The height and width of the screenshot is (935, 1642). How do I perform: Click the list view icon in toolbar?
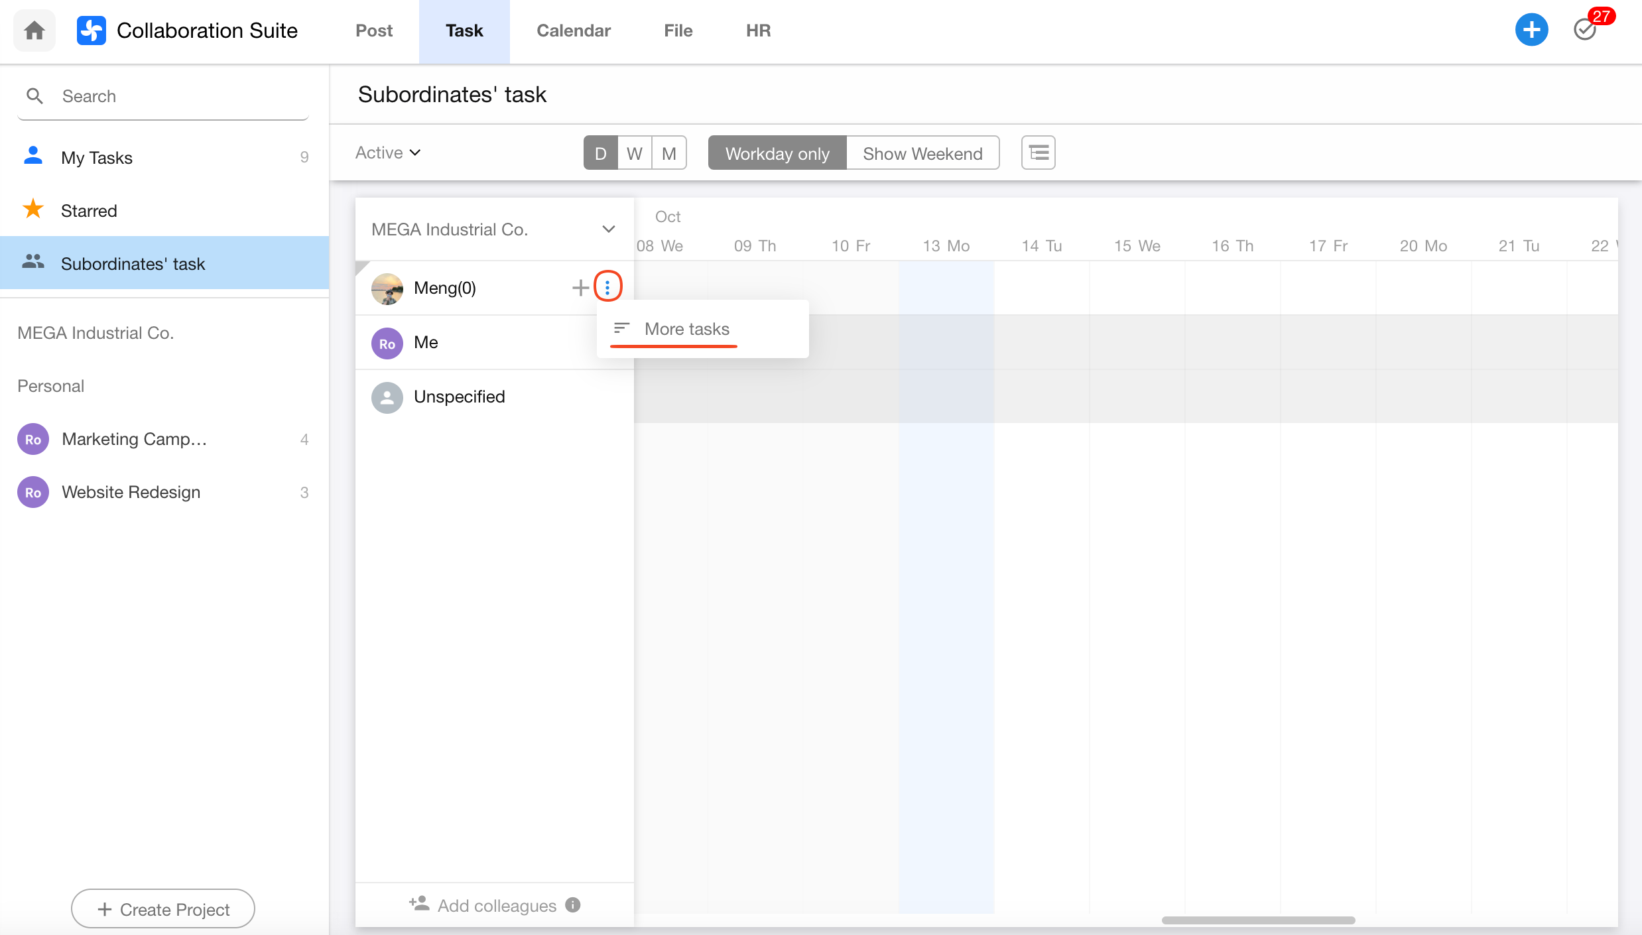pyautogui.click(x=1038, y=153)
